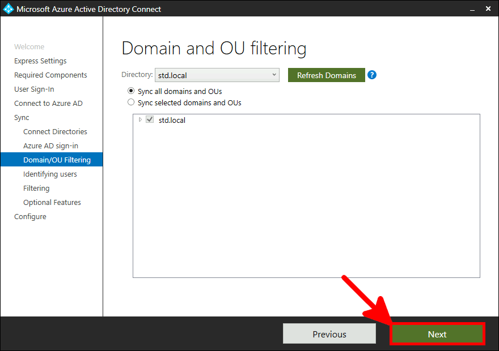The width and height of the screenshot is (499, 351).
Task: Click the Azure AD Connect title bar icon
Action: tap(8, 8)
